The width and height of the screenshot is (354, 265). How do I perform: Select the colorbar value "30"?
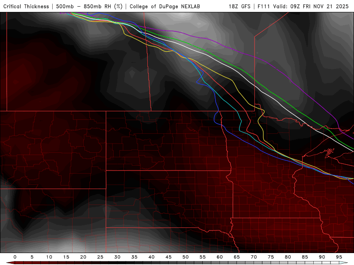pyautogui.click(x=117, y=257)
